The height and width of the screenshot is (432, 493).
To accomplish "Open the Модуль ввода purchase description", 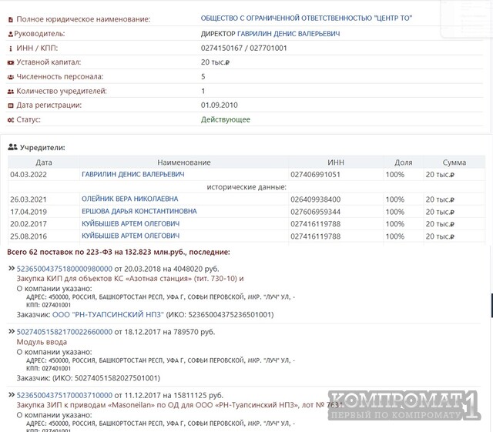I will pyautogui.click(x=42, y=342).
